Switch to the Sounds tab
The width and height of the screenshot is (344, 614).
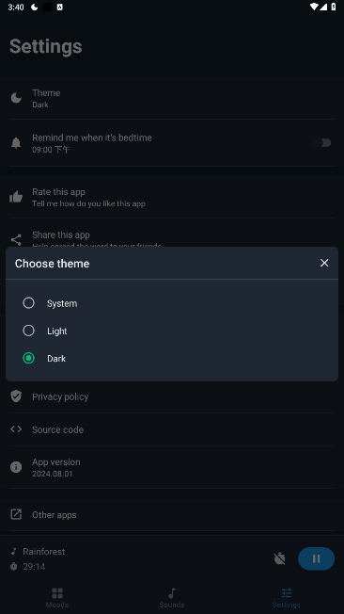172,598
